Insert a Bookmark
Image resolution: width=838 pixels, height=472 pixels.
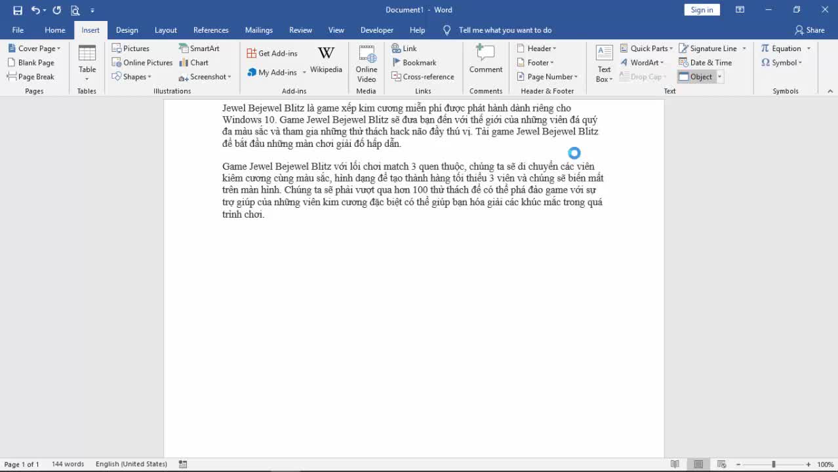[x=414, y=62]
